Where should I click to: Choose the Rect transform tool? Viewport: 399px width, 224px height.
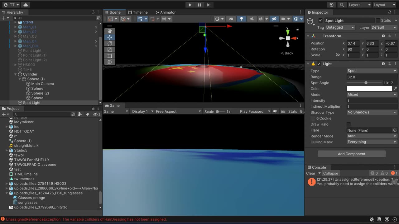point(110,56)
